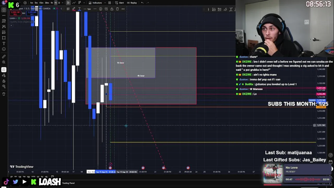Image resolution: width=334 pixels, height=188 pixels.
Task: Select the 4h bear label on chart
Action: (x=141, y=76)
